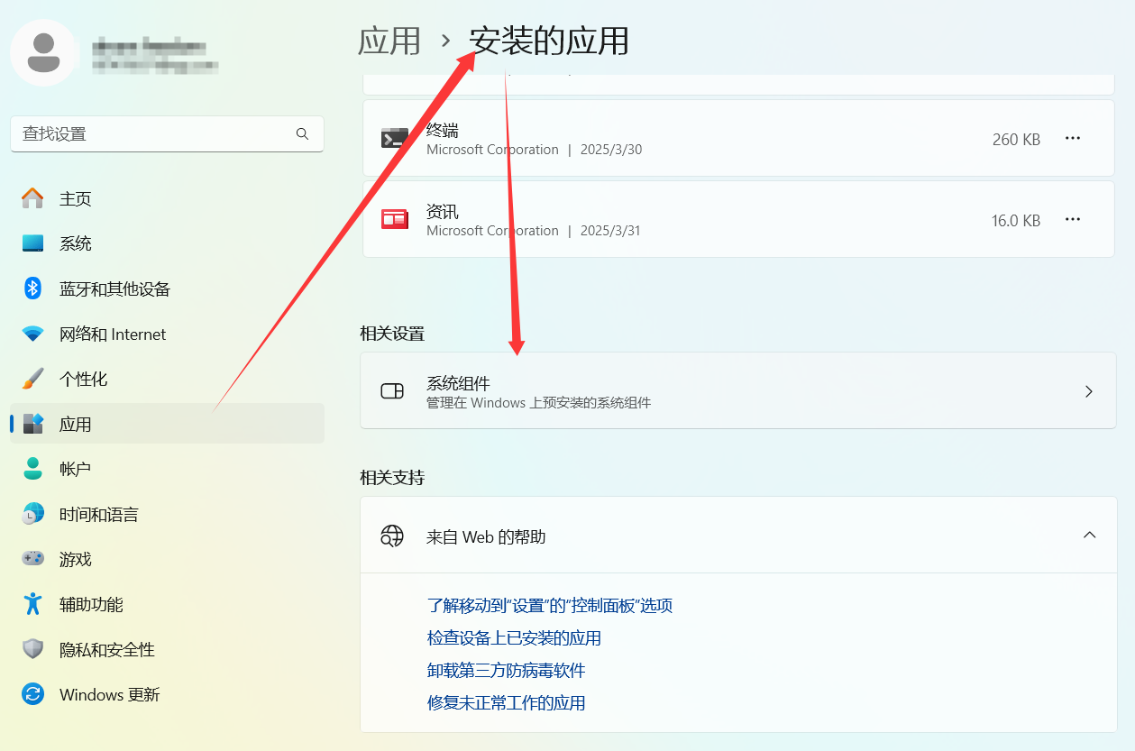Open 游戏 settings page
The width and height of the screenshot is (1135, 751).
[167, 559]
